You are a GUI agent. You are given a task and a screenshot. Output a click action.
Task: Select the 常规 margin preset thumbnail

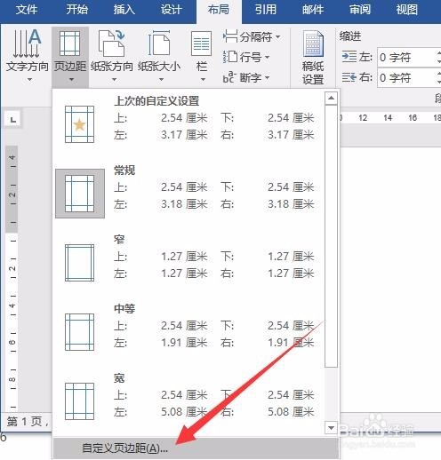click(80, 194)
